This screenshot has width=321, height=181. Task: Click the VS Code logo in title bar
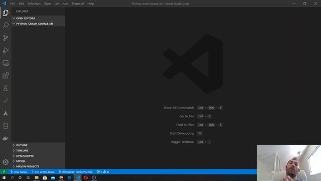(4, 4)
